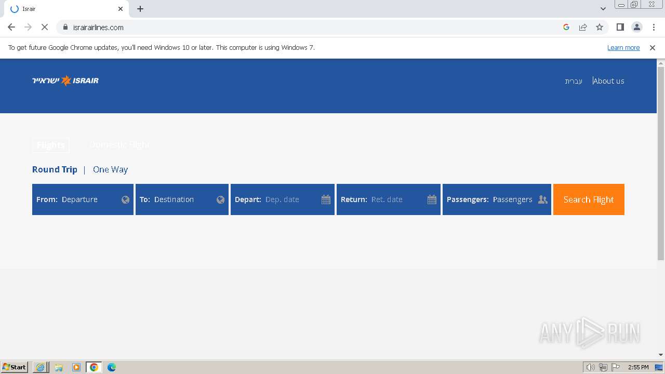665x374 pixels.
Task: Open the Learn more link
Action: (x=623, y=47)
